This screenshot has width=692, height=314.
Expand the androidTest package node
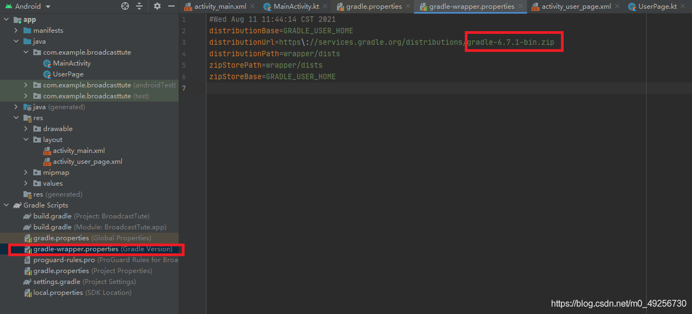pyautogui.click(x=26, y=85)
